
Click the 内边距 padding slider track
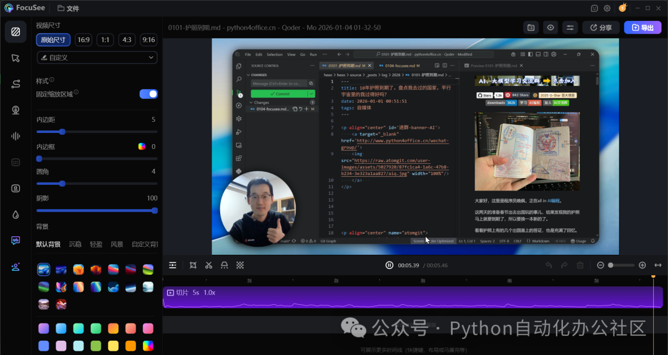97,132
